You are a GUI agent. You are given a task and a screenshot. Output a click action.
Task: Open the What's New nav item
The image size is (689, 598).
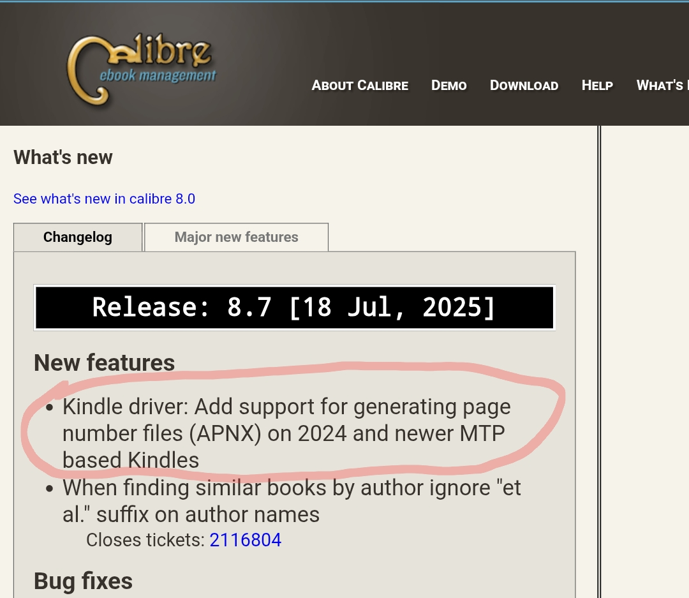[662, 86]
